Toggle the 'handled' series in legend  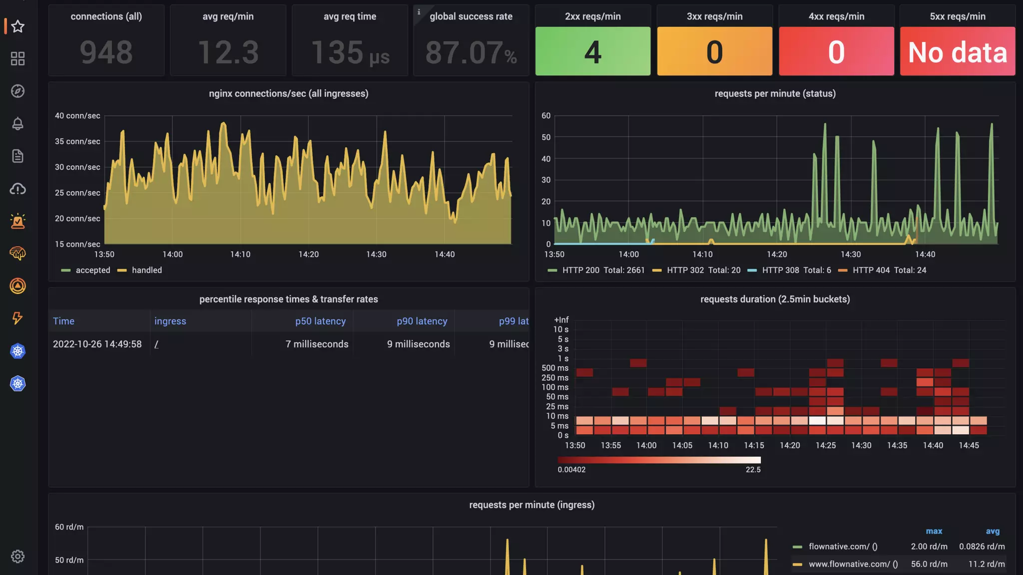pos(146,270)
